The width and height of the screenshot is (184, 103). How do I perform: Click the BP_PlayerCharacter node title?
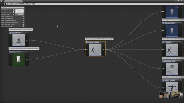(x=15, y=33)
